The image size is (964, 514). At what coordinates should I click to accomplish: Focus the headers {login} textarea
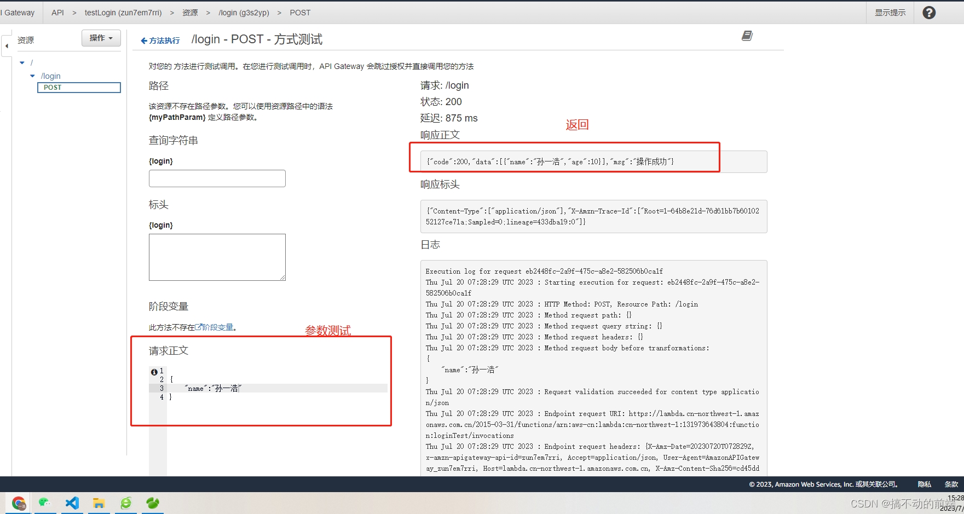[217, 257]
